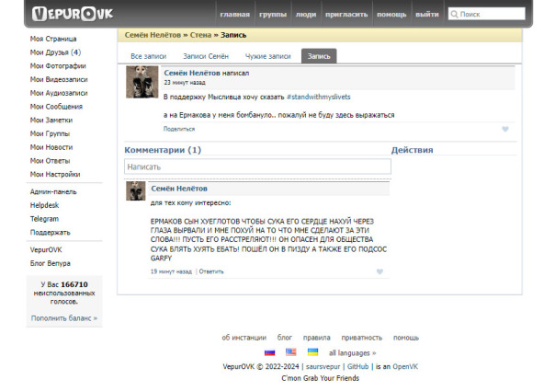Open OpenVK footer link
This screenshot has width=555, height=391.
tap(405, 366)
